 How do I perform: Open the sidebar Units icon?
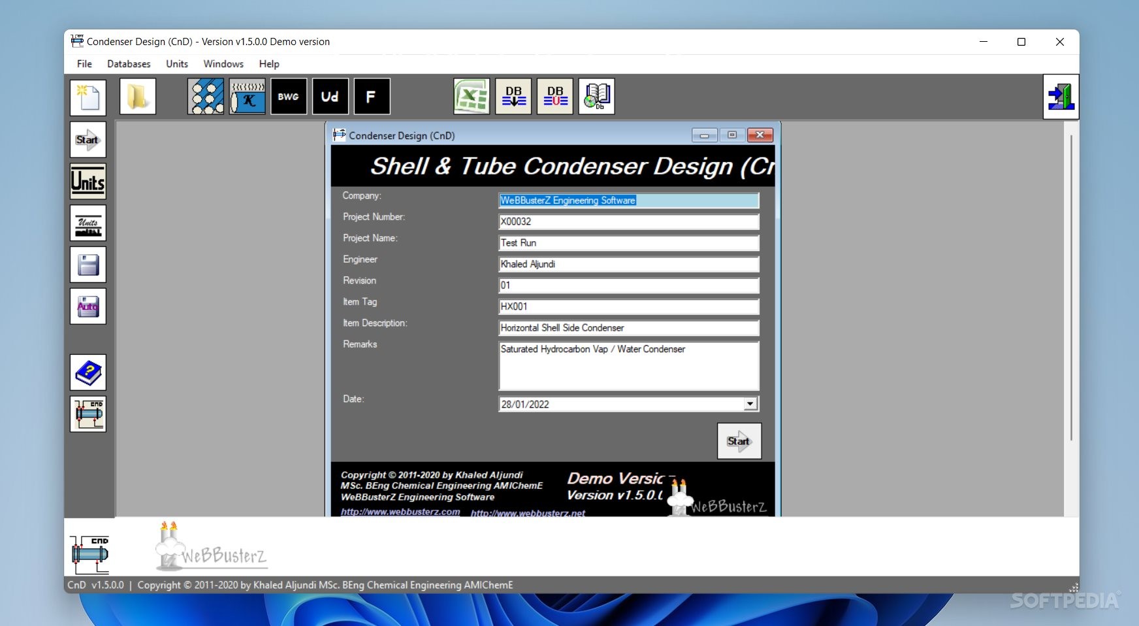click(x=88, y=182)
